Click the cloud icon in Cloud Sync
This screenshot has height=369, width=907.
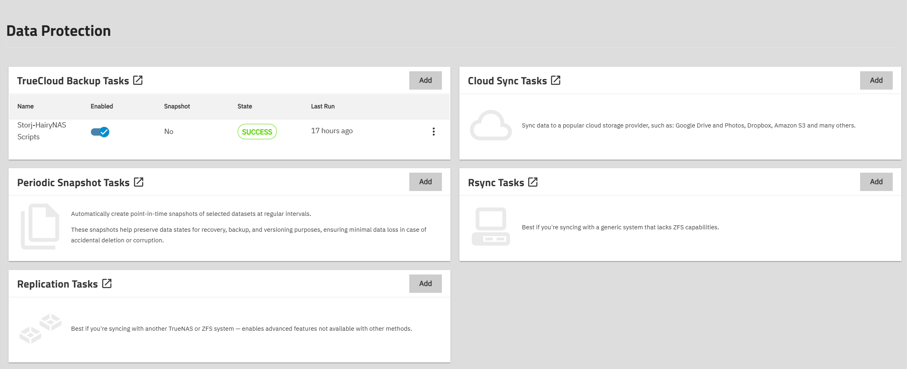point(490,125)
